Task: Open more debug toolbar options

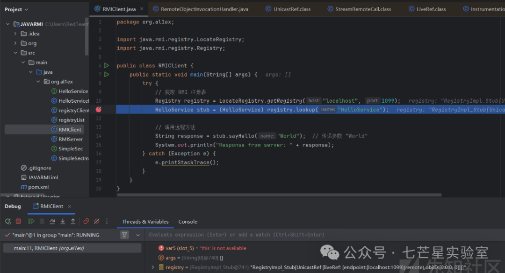Action: coord(107,221)
